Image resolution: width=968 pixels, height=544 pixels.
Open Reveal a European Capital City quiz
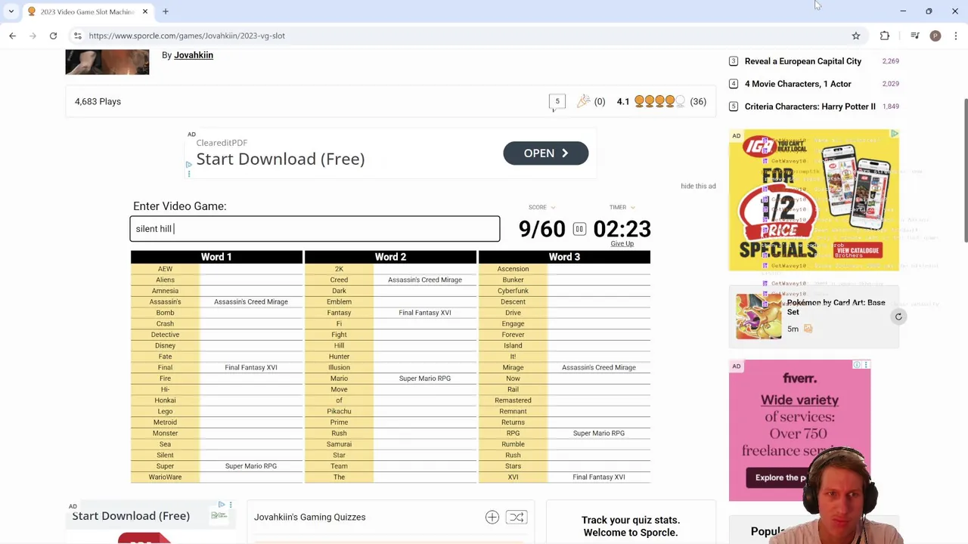pyautogui.click(x=803, y=61)
